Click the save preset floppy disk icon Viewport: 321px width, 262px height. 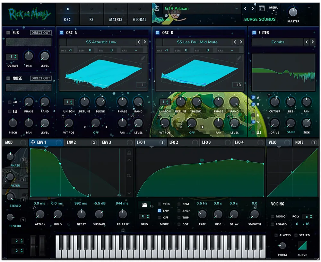(x=157, y=8)
